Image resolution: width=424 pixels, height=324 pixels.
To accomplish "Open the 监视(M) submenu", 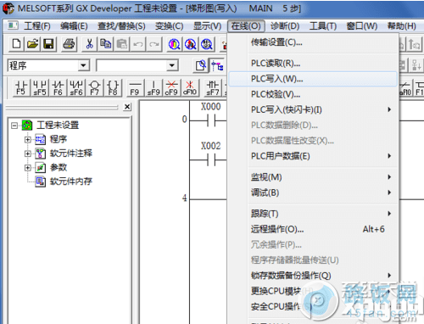I will tap(313, 177).
